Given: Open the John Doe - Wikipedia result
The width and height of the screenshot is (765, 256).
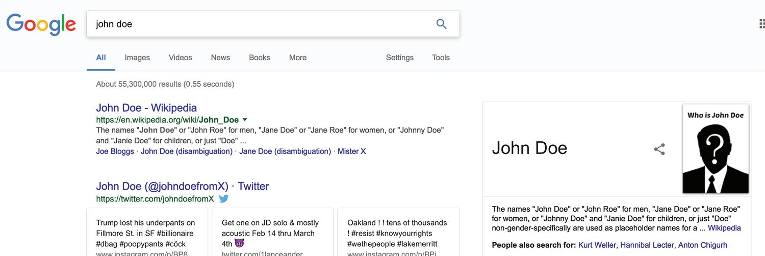Looking at the screenshot, I should (146, 108).
